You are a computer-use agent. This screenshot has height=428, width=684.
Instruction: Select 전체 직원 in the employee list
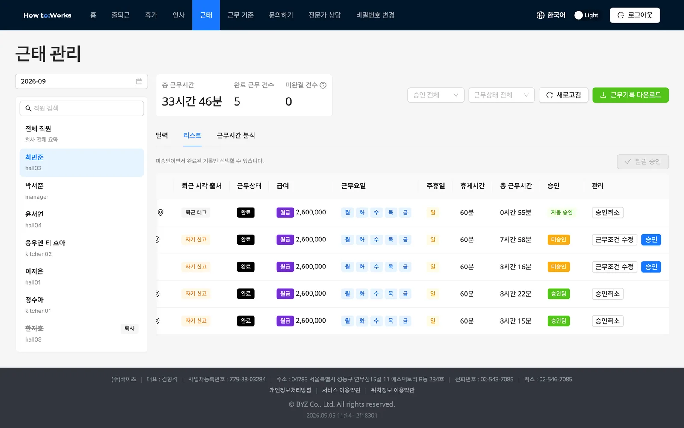point(82,134)
